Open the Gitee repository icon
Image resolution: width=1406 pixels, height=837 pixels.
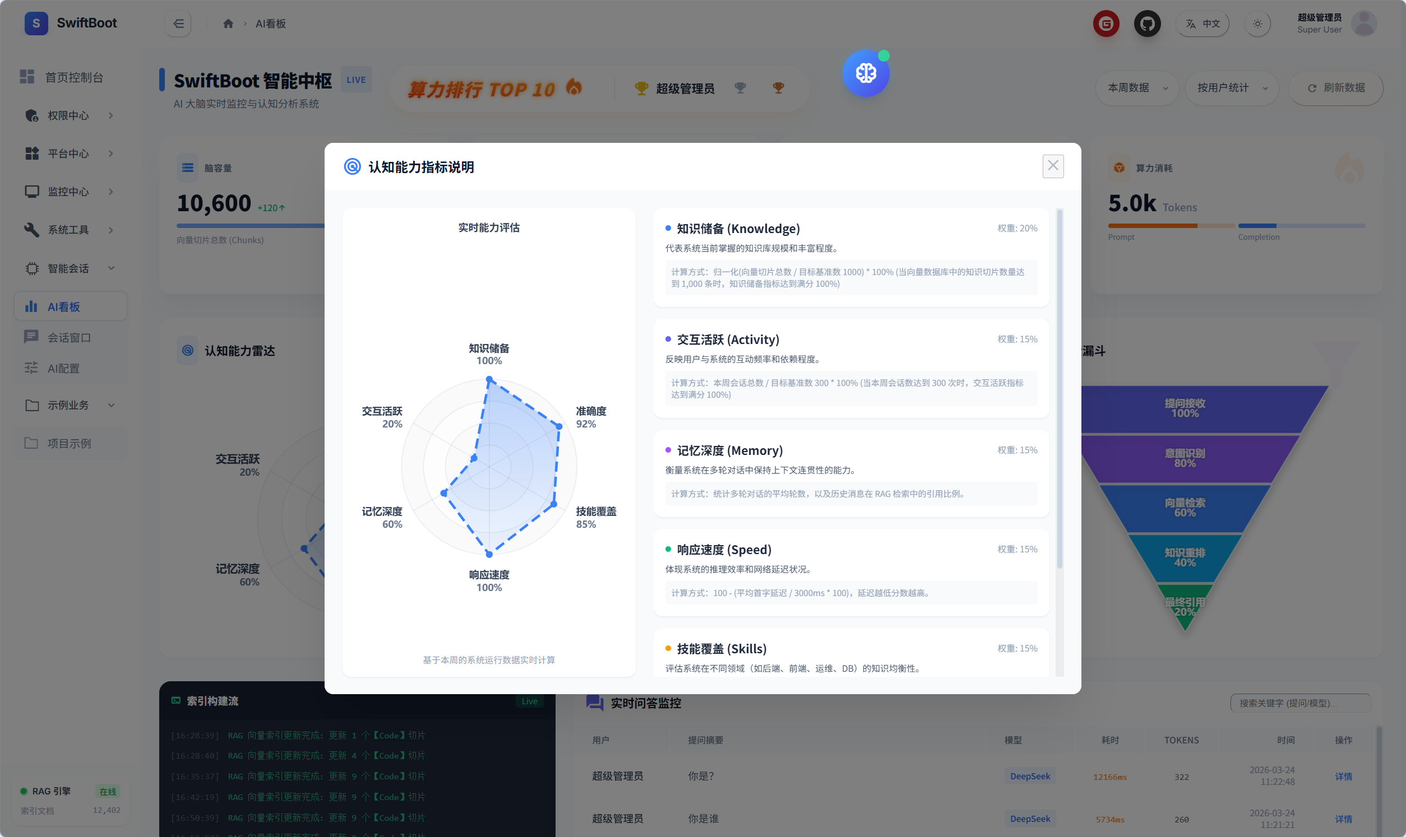click(x=1106, y=24)
